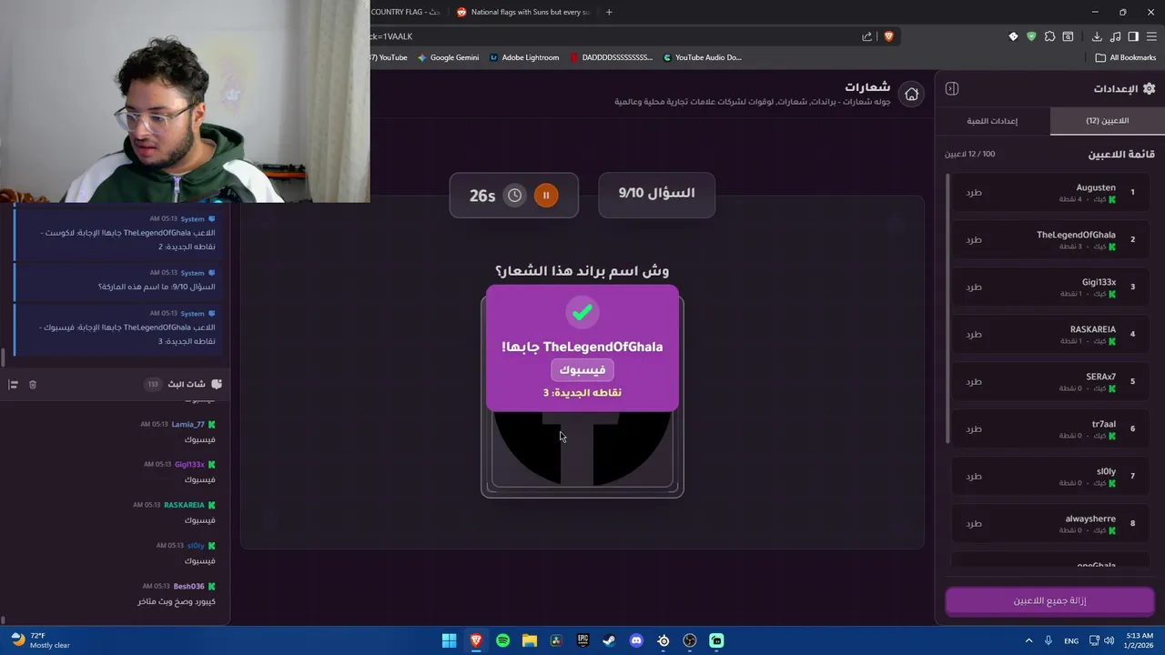Open the green shield adblock extension

click(x=1031, y=36)
